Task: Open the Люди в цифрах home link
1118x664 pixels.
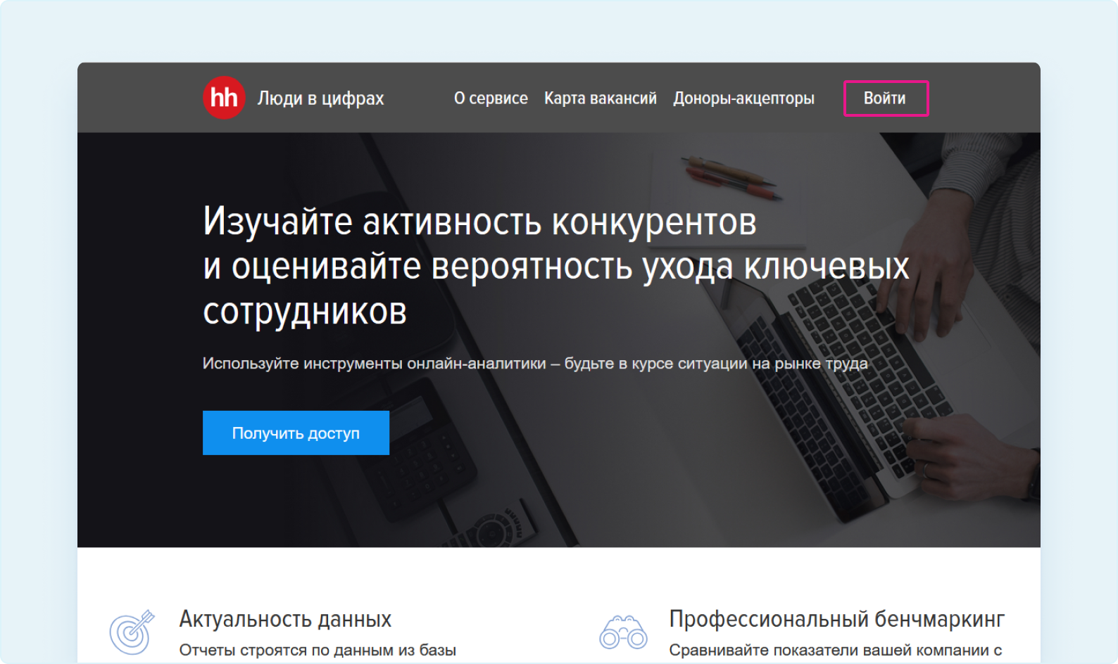Action: tap(320, 98)
